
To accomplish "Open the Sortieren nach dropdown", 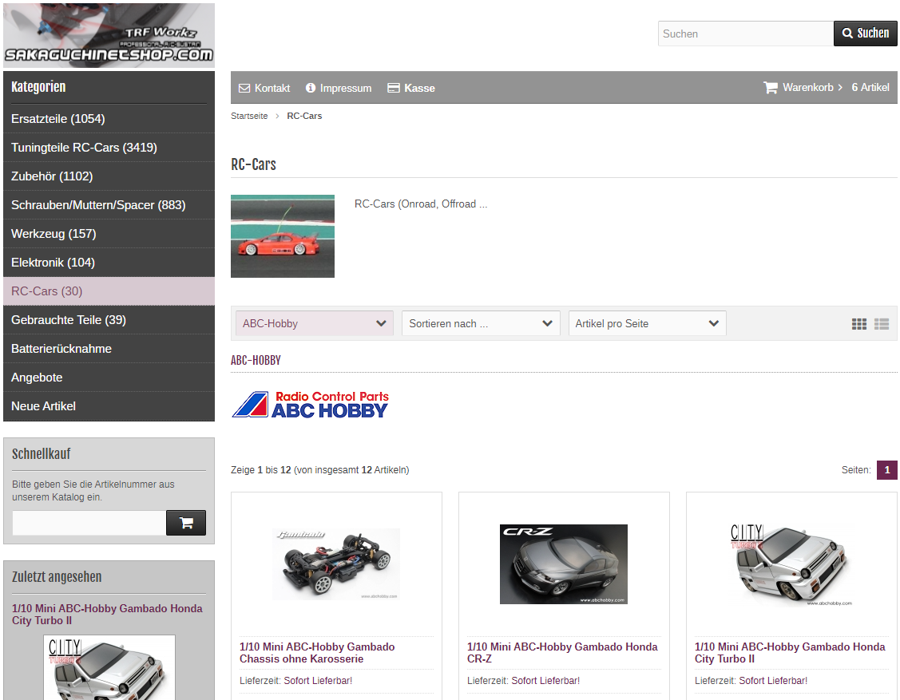I will 481,323.
